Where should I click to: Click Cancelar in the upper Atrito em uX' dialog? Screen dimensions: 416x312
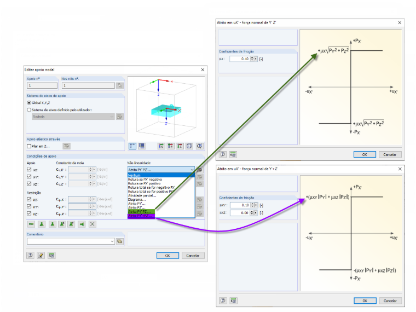tap(390, 154)
